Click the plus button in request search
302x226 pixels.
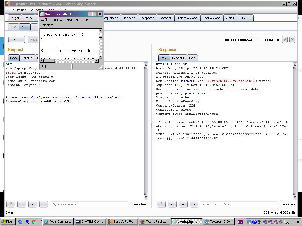pos(32,204)
